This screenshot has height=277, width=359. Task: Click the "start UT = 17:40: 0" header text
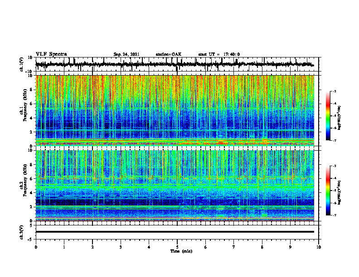[x=219, y=54]
